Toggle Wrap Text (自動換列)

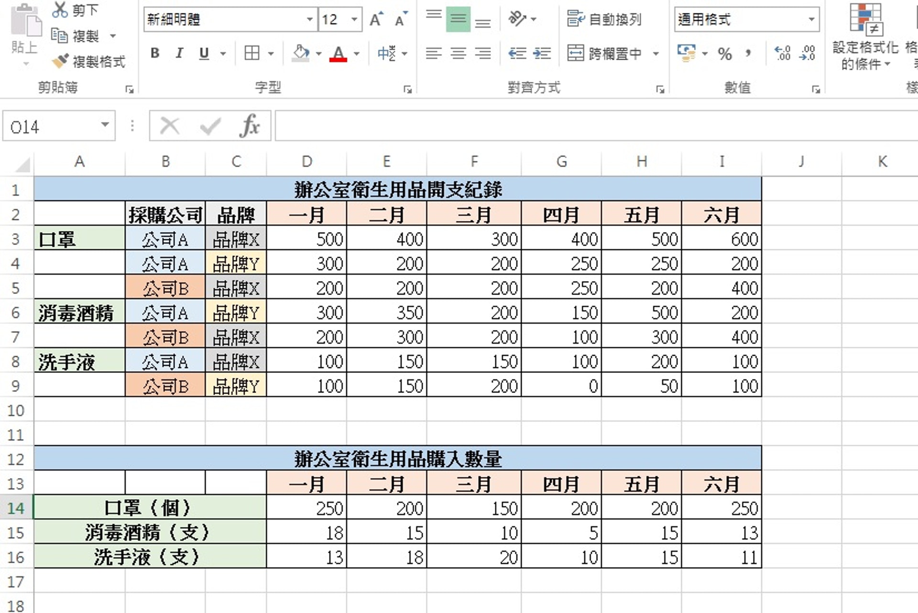[604, 19]
